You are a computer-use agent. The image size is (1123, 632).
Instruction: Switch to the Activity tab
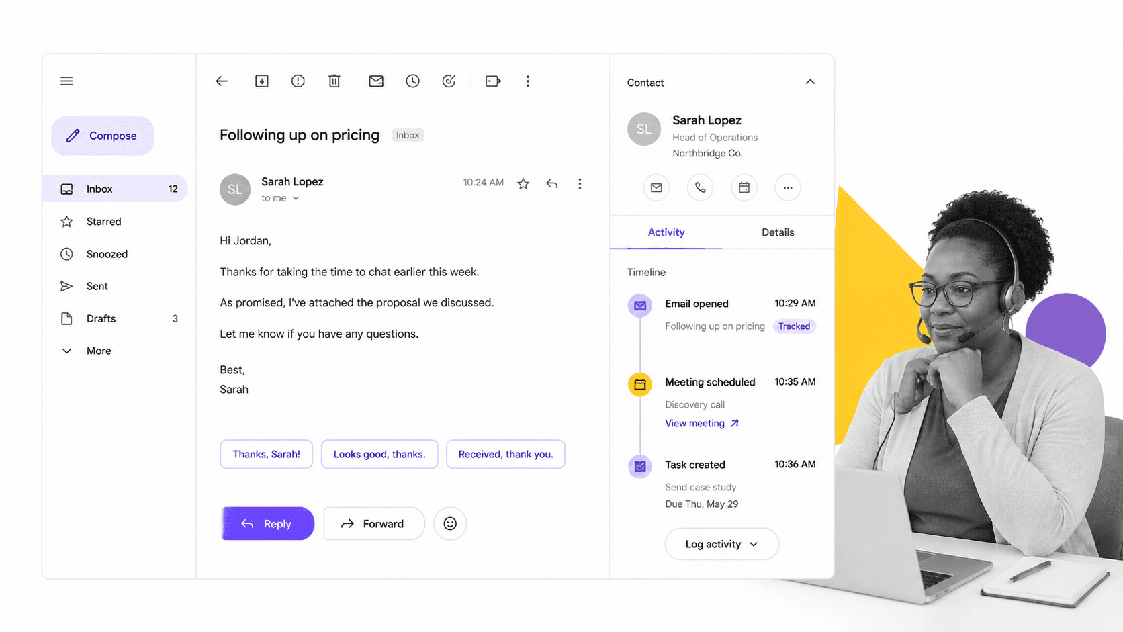tap(666, 232)
